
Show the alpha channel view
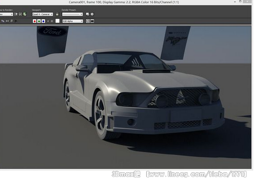[x=48, y=21]
